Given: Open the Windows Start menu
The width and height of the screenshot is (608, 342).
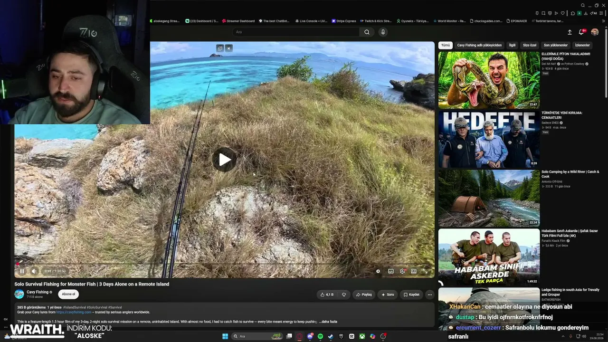Looking at the screenshot, I should (x=225, y=336).
